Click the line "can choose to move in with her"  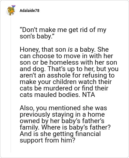[x=66, y=56]
